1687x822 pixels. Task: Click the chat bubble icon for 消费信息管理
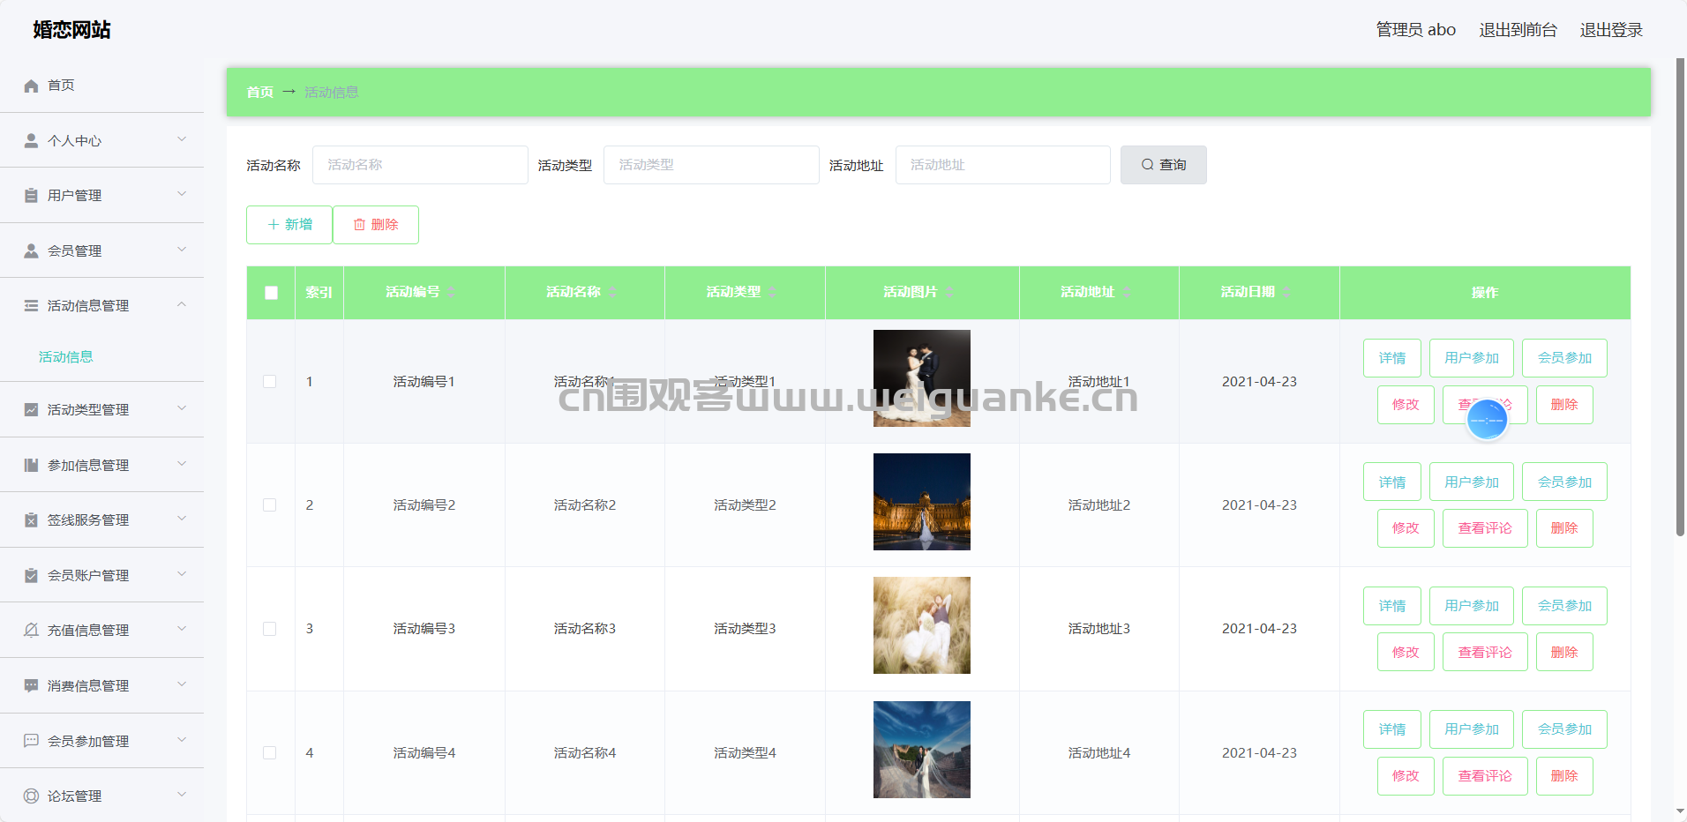tap(31, 686)
